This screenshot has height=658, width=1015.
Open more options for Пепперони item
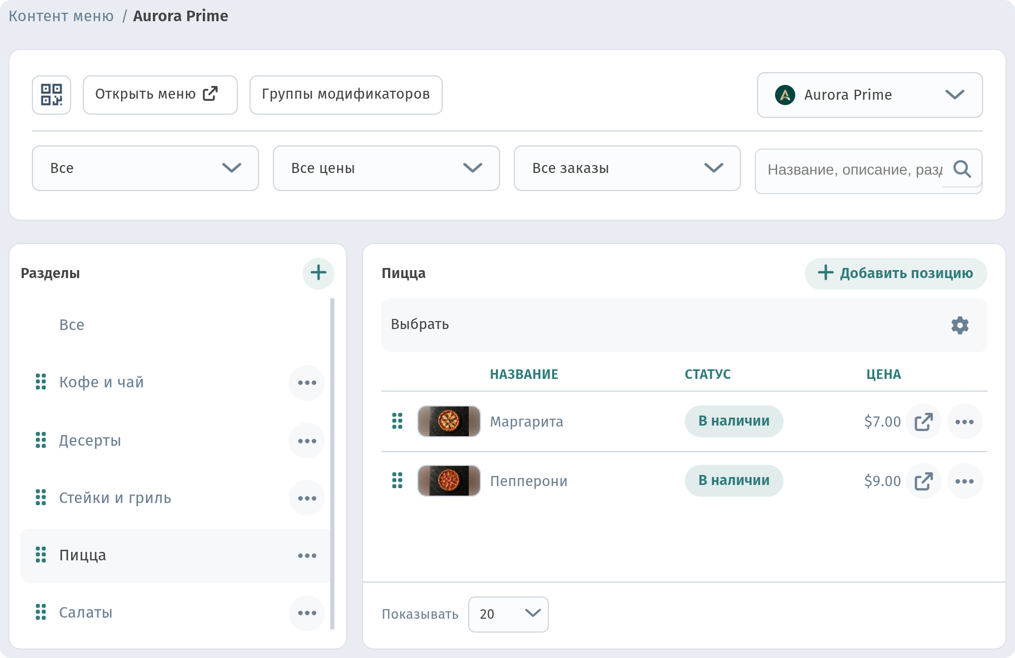point(965,481)
